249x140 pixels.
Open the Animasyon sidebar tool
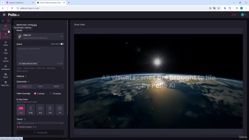6,67
